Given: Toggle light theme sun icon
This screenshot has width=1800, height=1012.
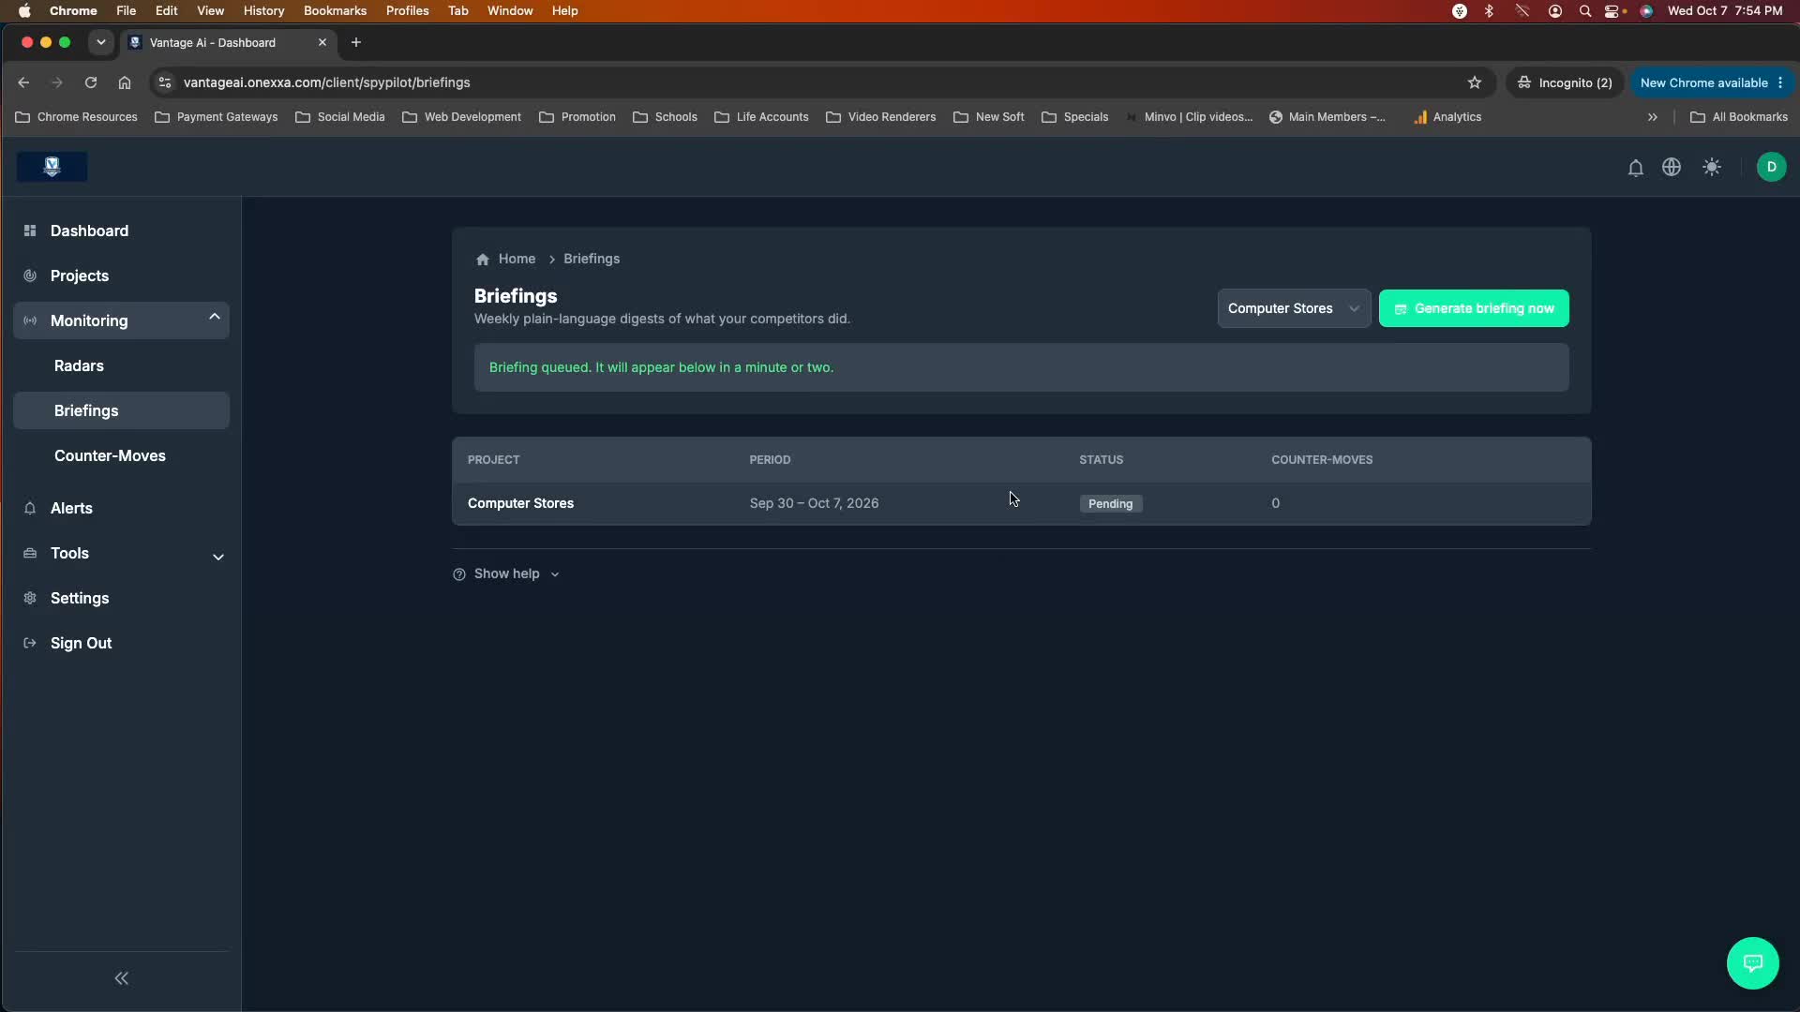Looking at the screenshot, I should (1712, 167).
